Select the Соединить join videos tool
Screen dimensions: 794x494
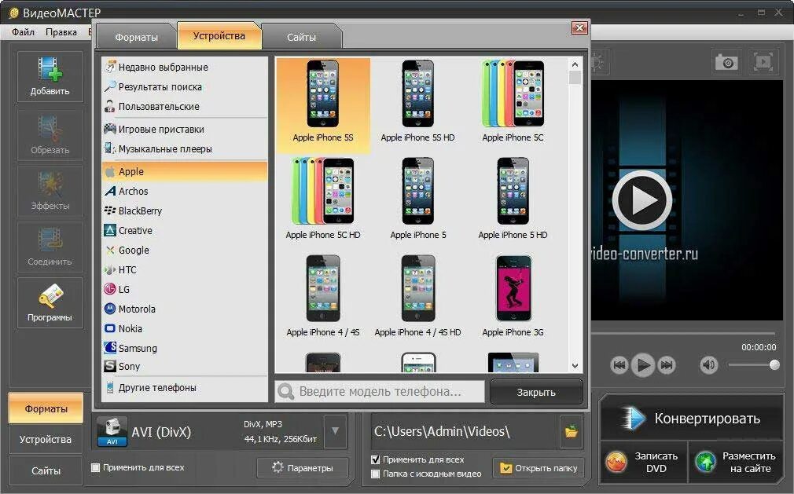(x=50, y=247)
